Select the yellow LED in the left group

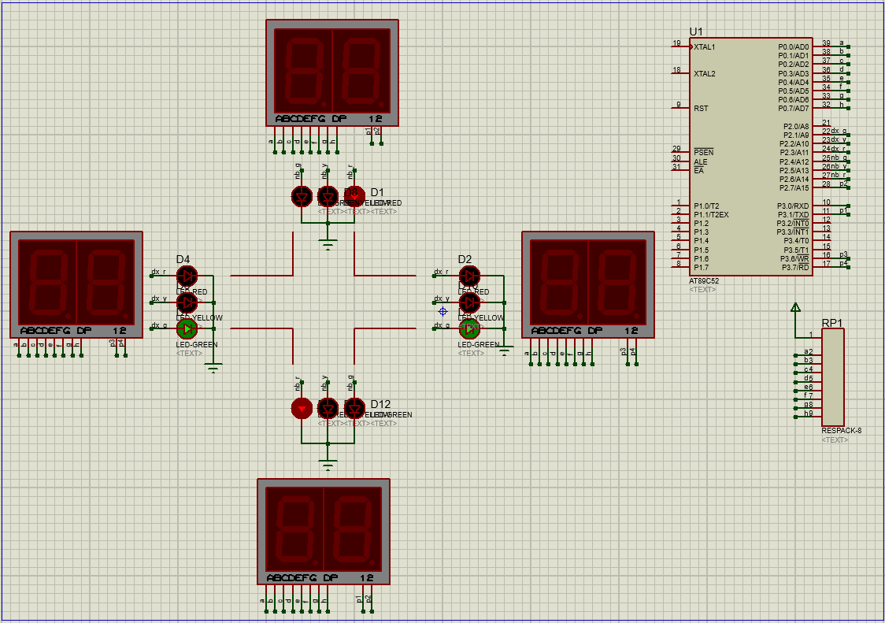pos(187,302)
